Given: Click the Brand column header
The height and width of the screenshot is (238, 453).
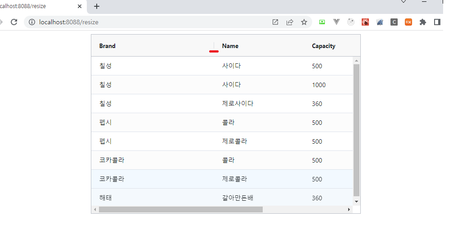Looking at the screenshot, I should tap(152, 46).
